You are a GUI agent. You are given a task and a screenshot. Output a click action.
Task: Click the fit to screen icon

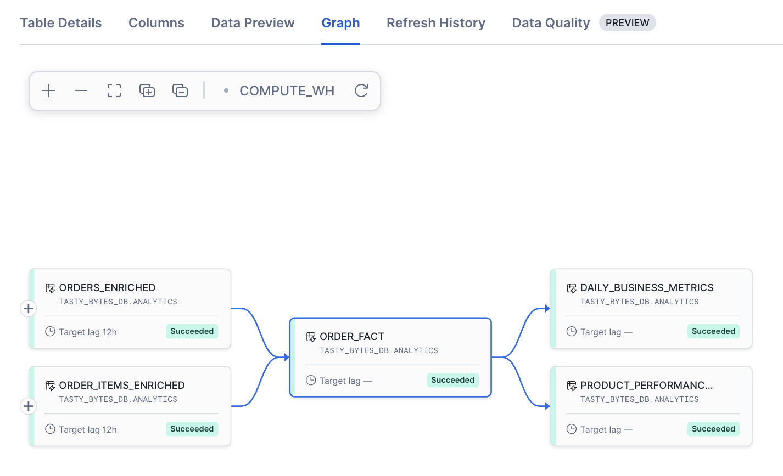(114, 90)
